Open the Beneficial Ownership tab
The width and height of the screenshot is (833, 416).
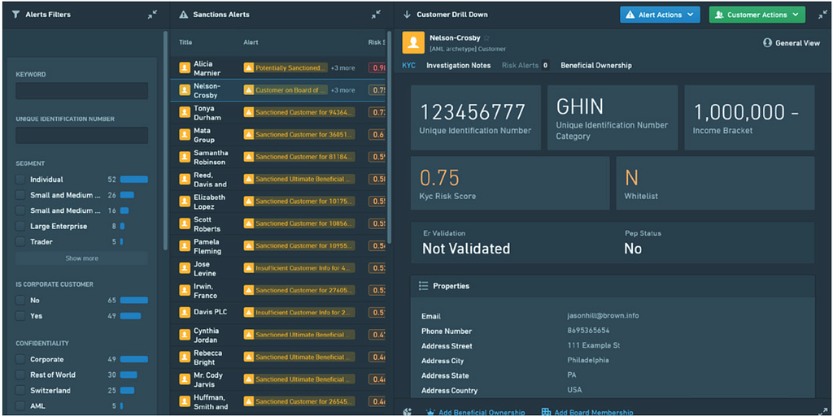click(596, 65)
